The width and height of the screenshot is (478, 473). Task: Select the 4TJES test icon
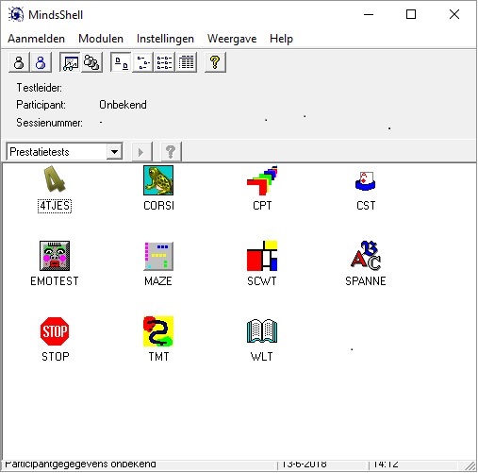pos(55,179)
